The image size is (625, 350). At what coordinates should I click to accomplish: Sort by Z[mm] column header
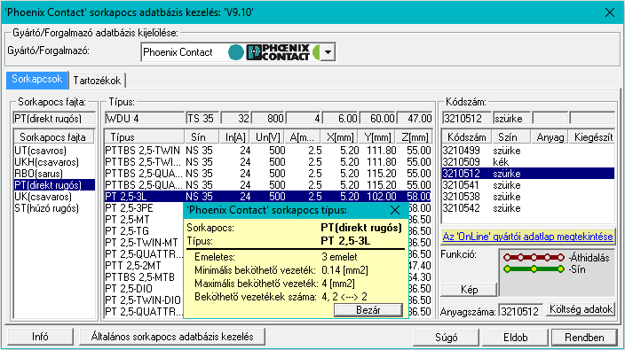(415, 136)
